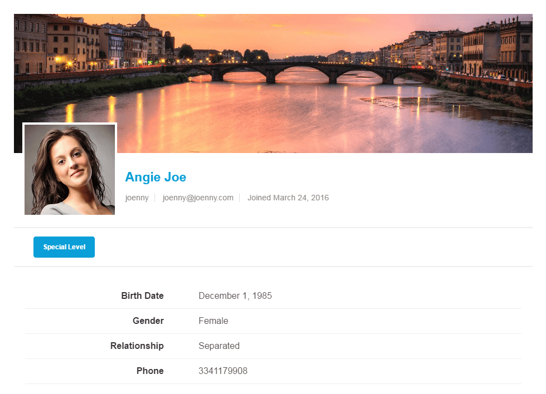Select the Relationship field label
Screen dimensions: 546x394
tap(137, 346)
